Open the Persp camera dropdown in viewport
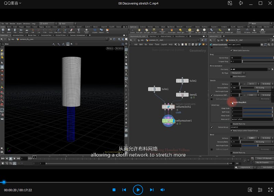This screenshot has height=196, width=274. (x=110, y=49)
